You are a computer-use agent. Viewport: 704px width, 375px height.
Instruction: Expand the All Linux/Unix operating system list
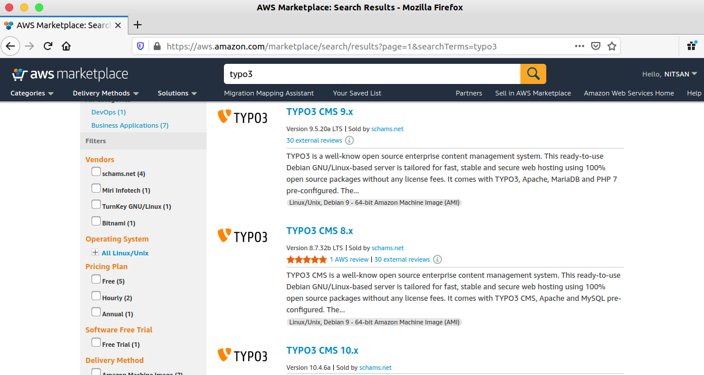(95, 252)
